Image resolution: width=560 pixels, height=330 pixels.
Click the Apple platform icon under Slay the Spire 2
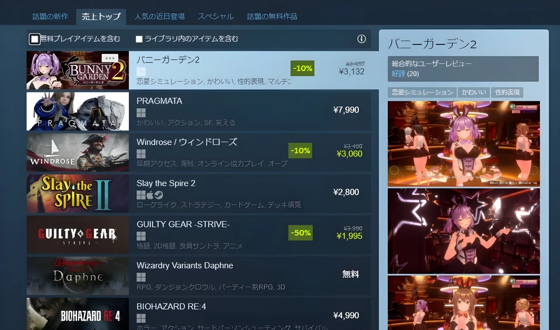[x=150, y=195]
